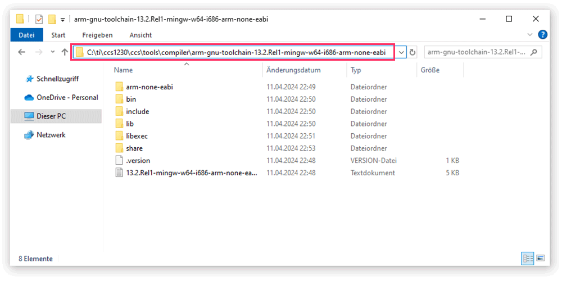Click the VERSION-Datei type cell
This screenshot has width=562, height=281.
(x=374, y=161)
